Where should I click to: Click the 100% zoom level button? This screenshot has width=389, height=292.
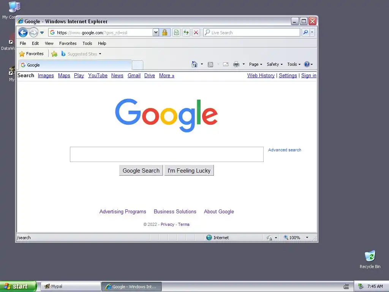pos(292,238)
